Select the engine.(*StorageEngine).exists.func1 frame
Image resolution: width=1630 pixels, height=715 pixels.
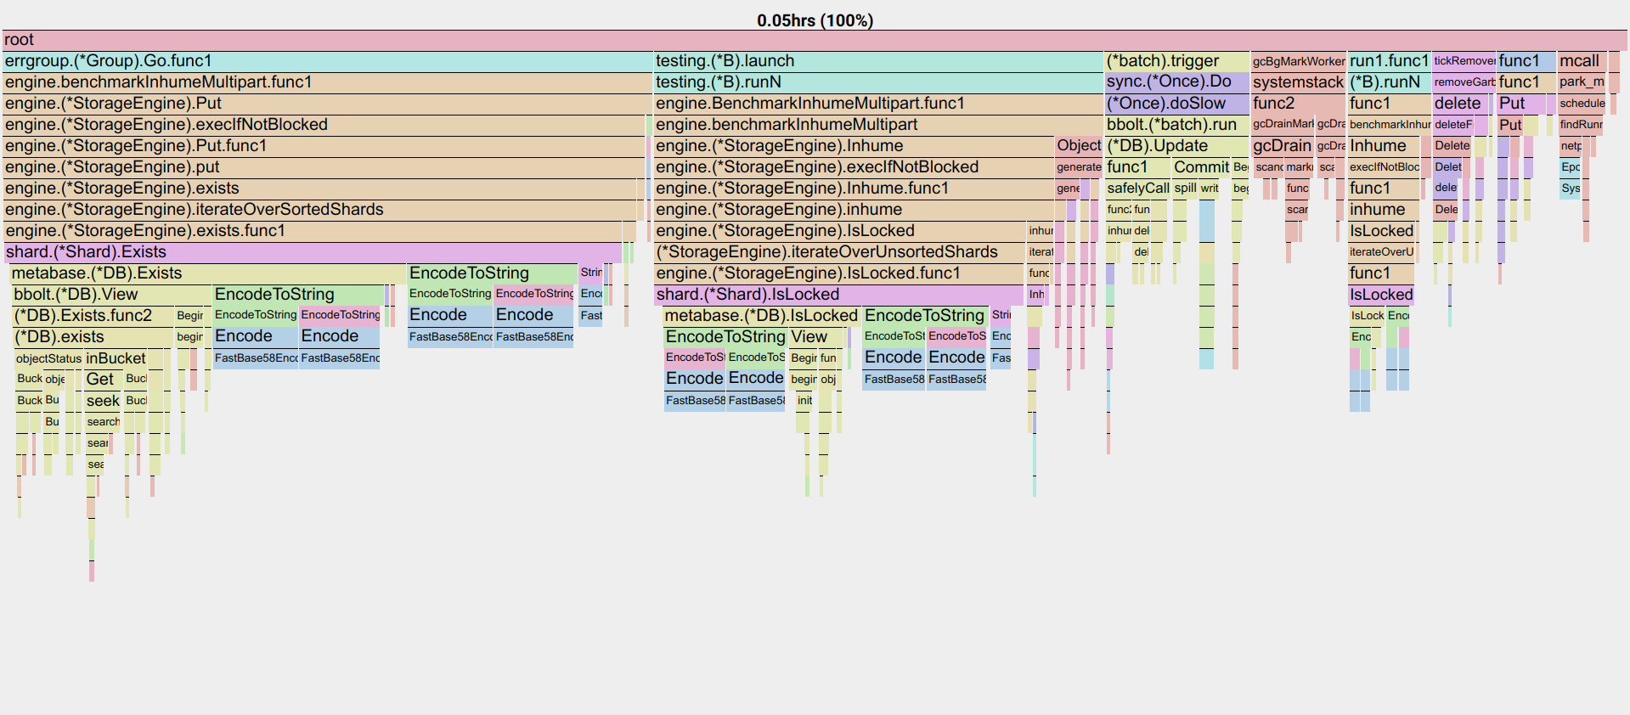tap(313, 231)
